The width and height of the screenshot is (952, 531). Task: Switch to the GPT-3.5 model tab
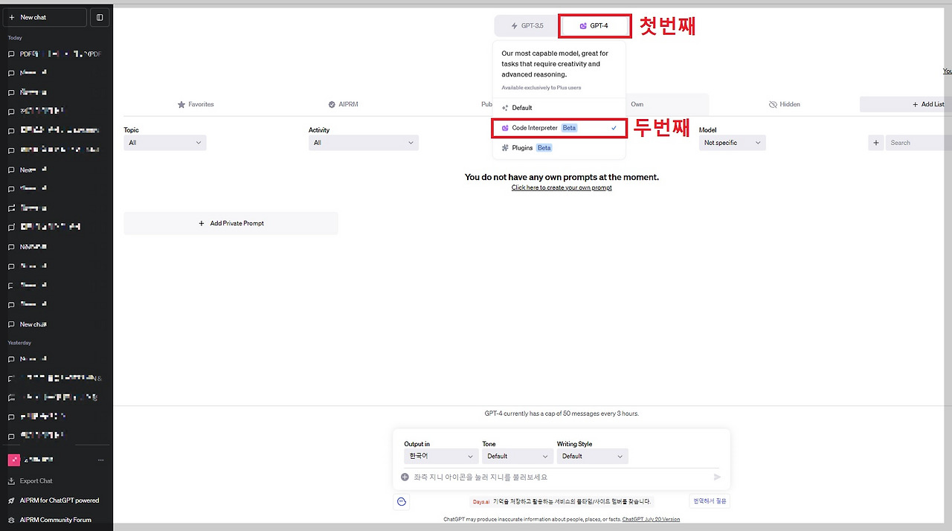click(527, 26)
